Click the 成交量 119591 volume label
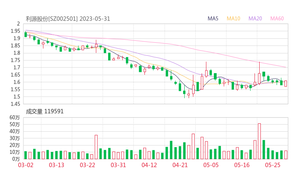Image resolution: width=292 pixels, height=174 pixels. pos(45,112)
